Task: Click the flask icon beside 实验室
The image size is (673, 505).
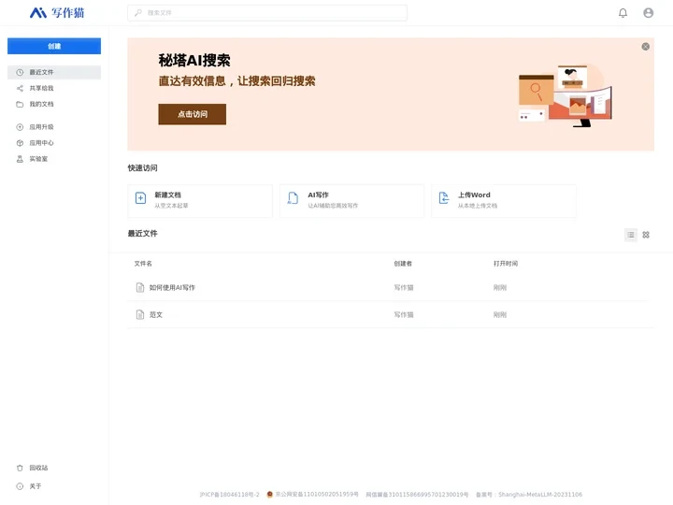Action: 20,159
